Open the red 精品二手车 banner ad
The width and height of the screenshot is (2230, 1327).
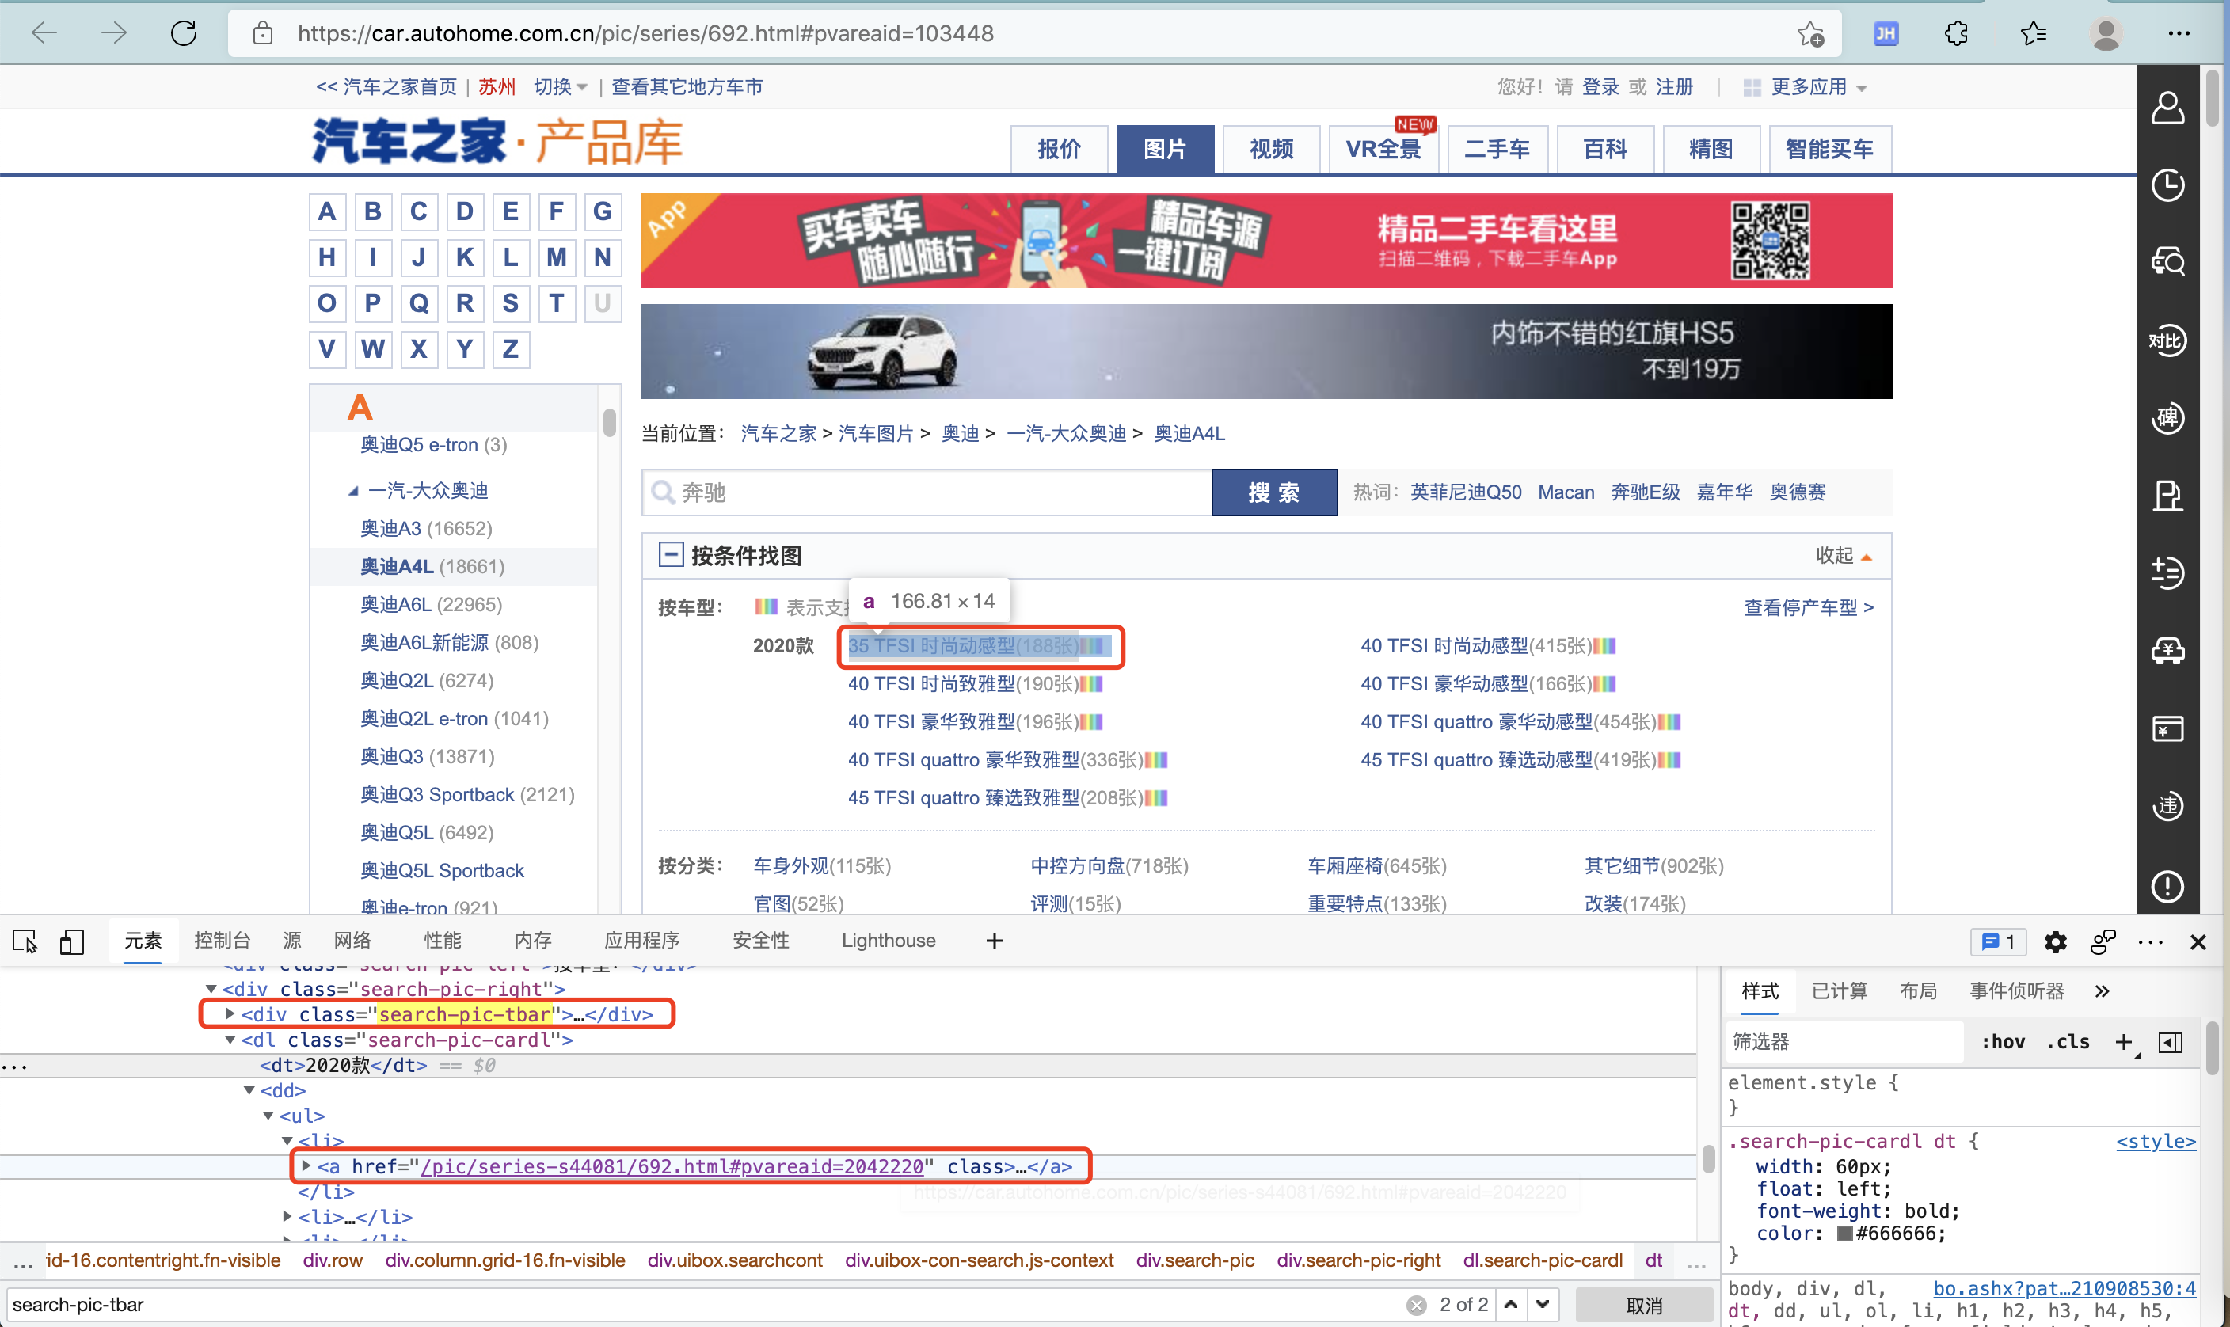click(1266, 241)
